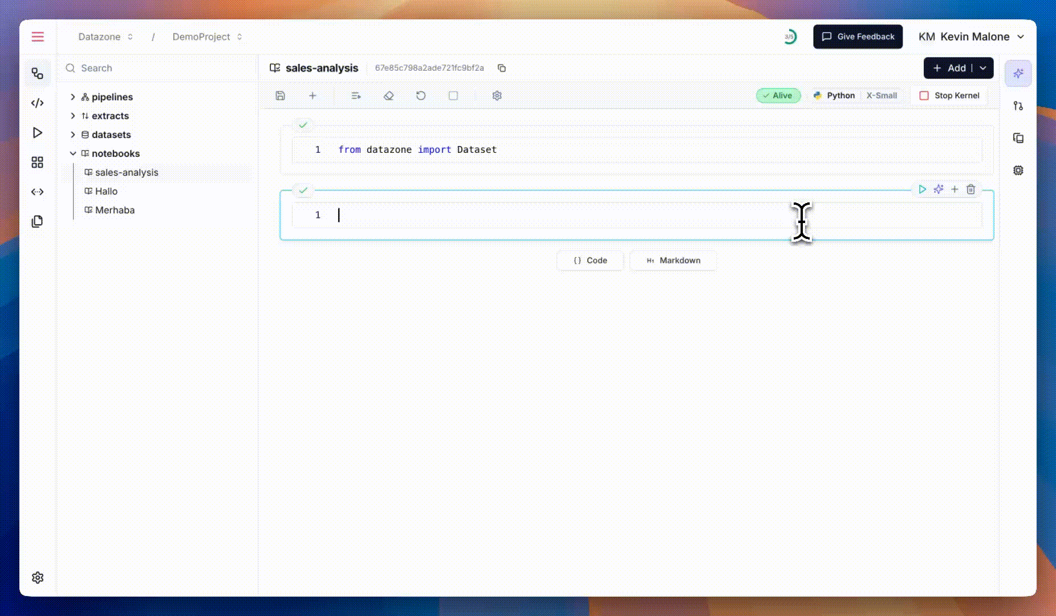Screen dimensions: 1056x616
Task: Collapse the notebooks folder
Action: click(x=73, y=153)
